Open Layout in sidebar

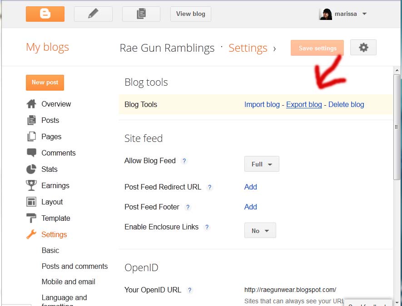52,202
